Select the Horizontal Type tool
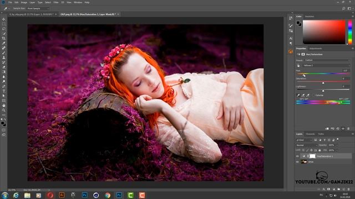Screen dimensions: 355x199 [x=4, y=91]
